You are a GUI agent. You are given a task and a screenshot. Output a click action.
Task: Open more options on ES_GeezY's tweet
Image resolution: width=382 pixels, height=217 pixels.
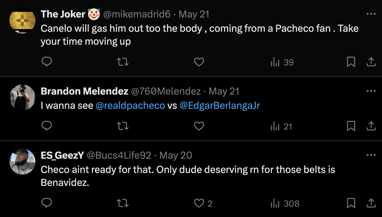(371, 155)
